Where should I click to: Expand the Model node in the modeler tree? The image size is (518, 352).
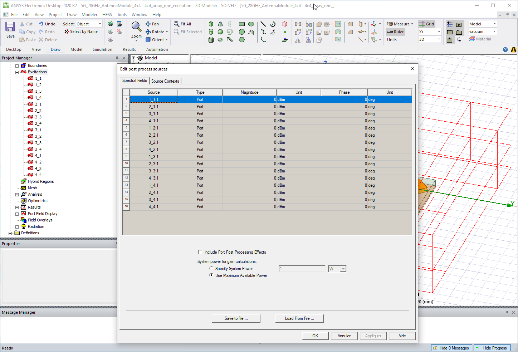(133, 58)
